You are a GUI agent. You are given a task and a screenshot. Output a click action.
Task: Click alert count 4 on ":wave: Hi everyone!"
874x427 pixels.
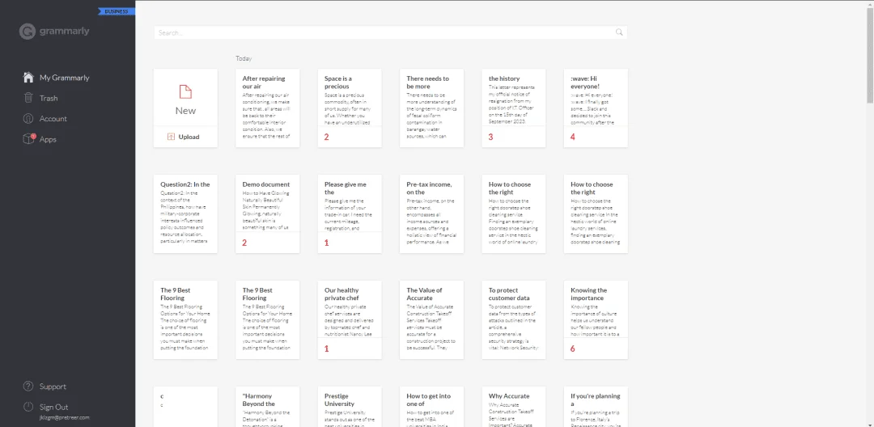[572, 137]
